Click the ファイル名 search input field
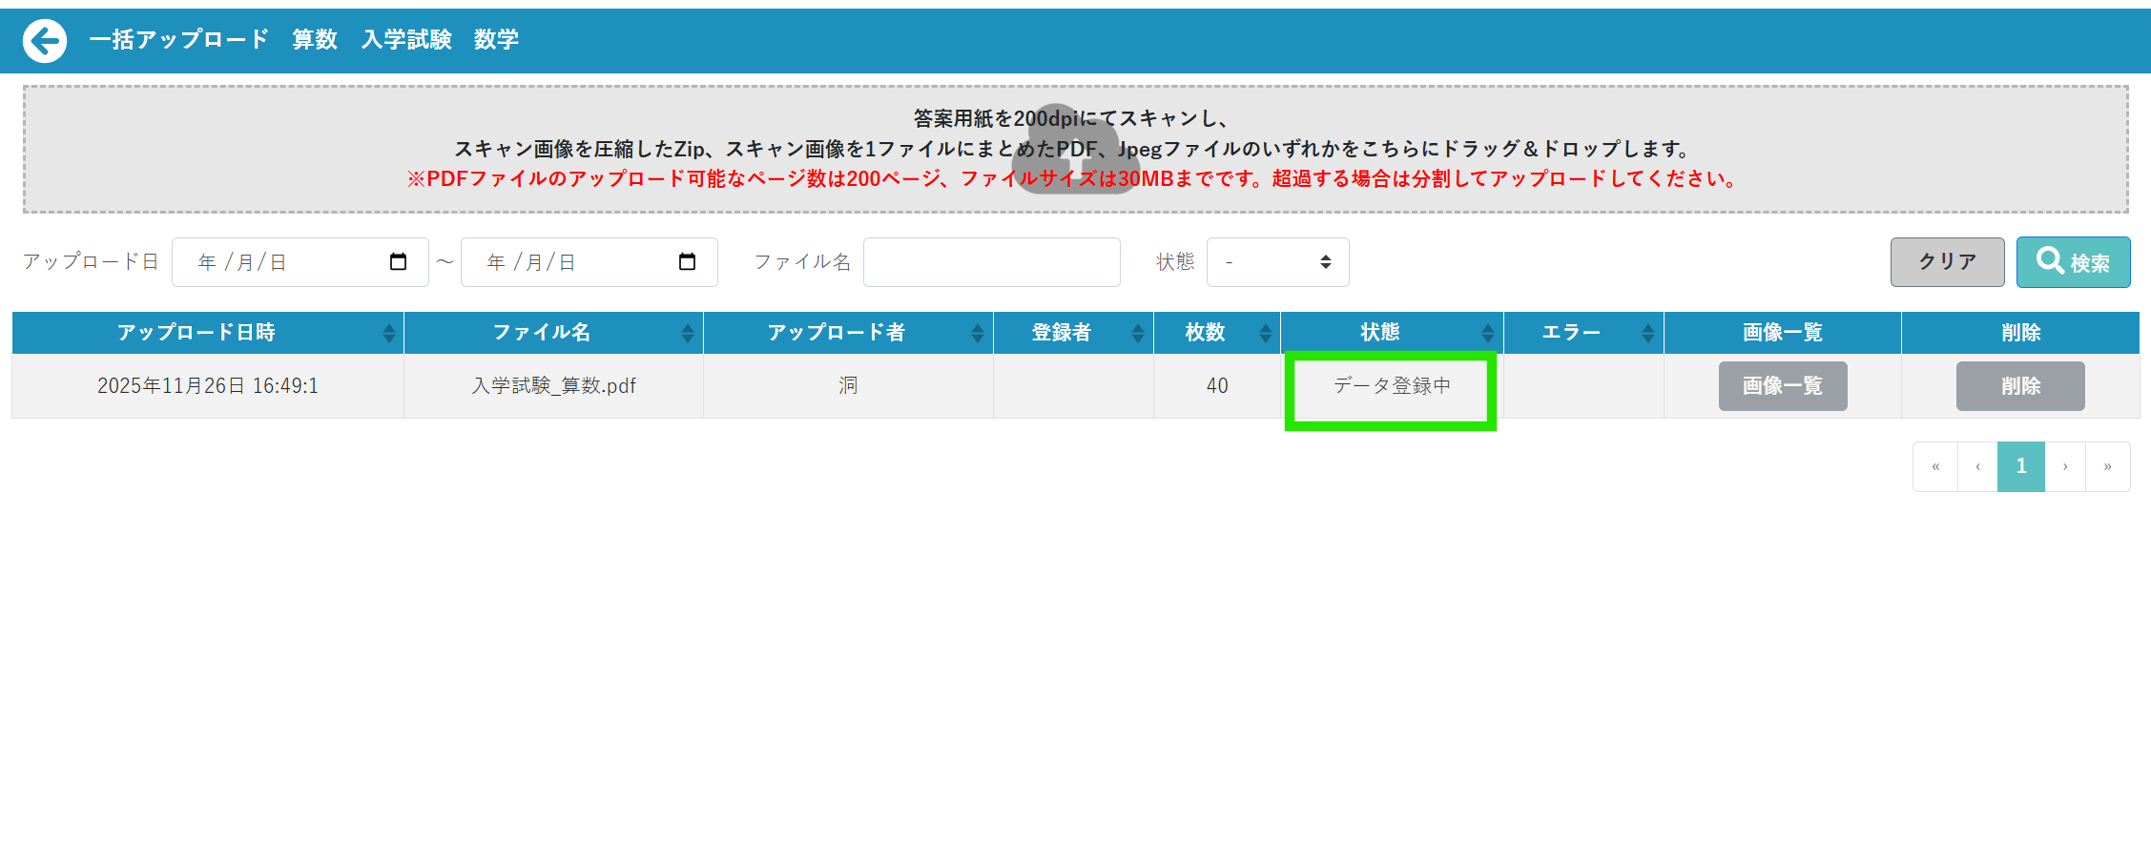This screenshot has height=863, width=2151. point(991,262)
